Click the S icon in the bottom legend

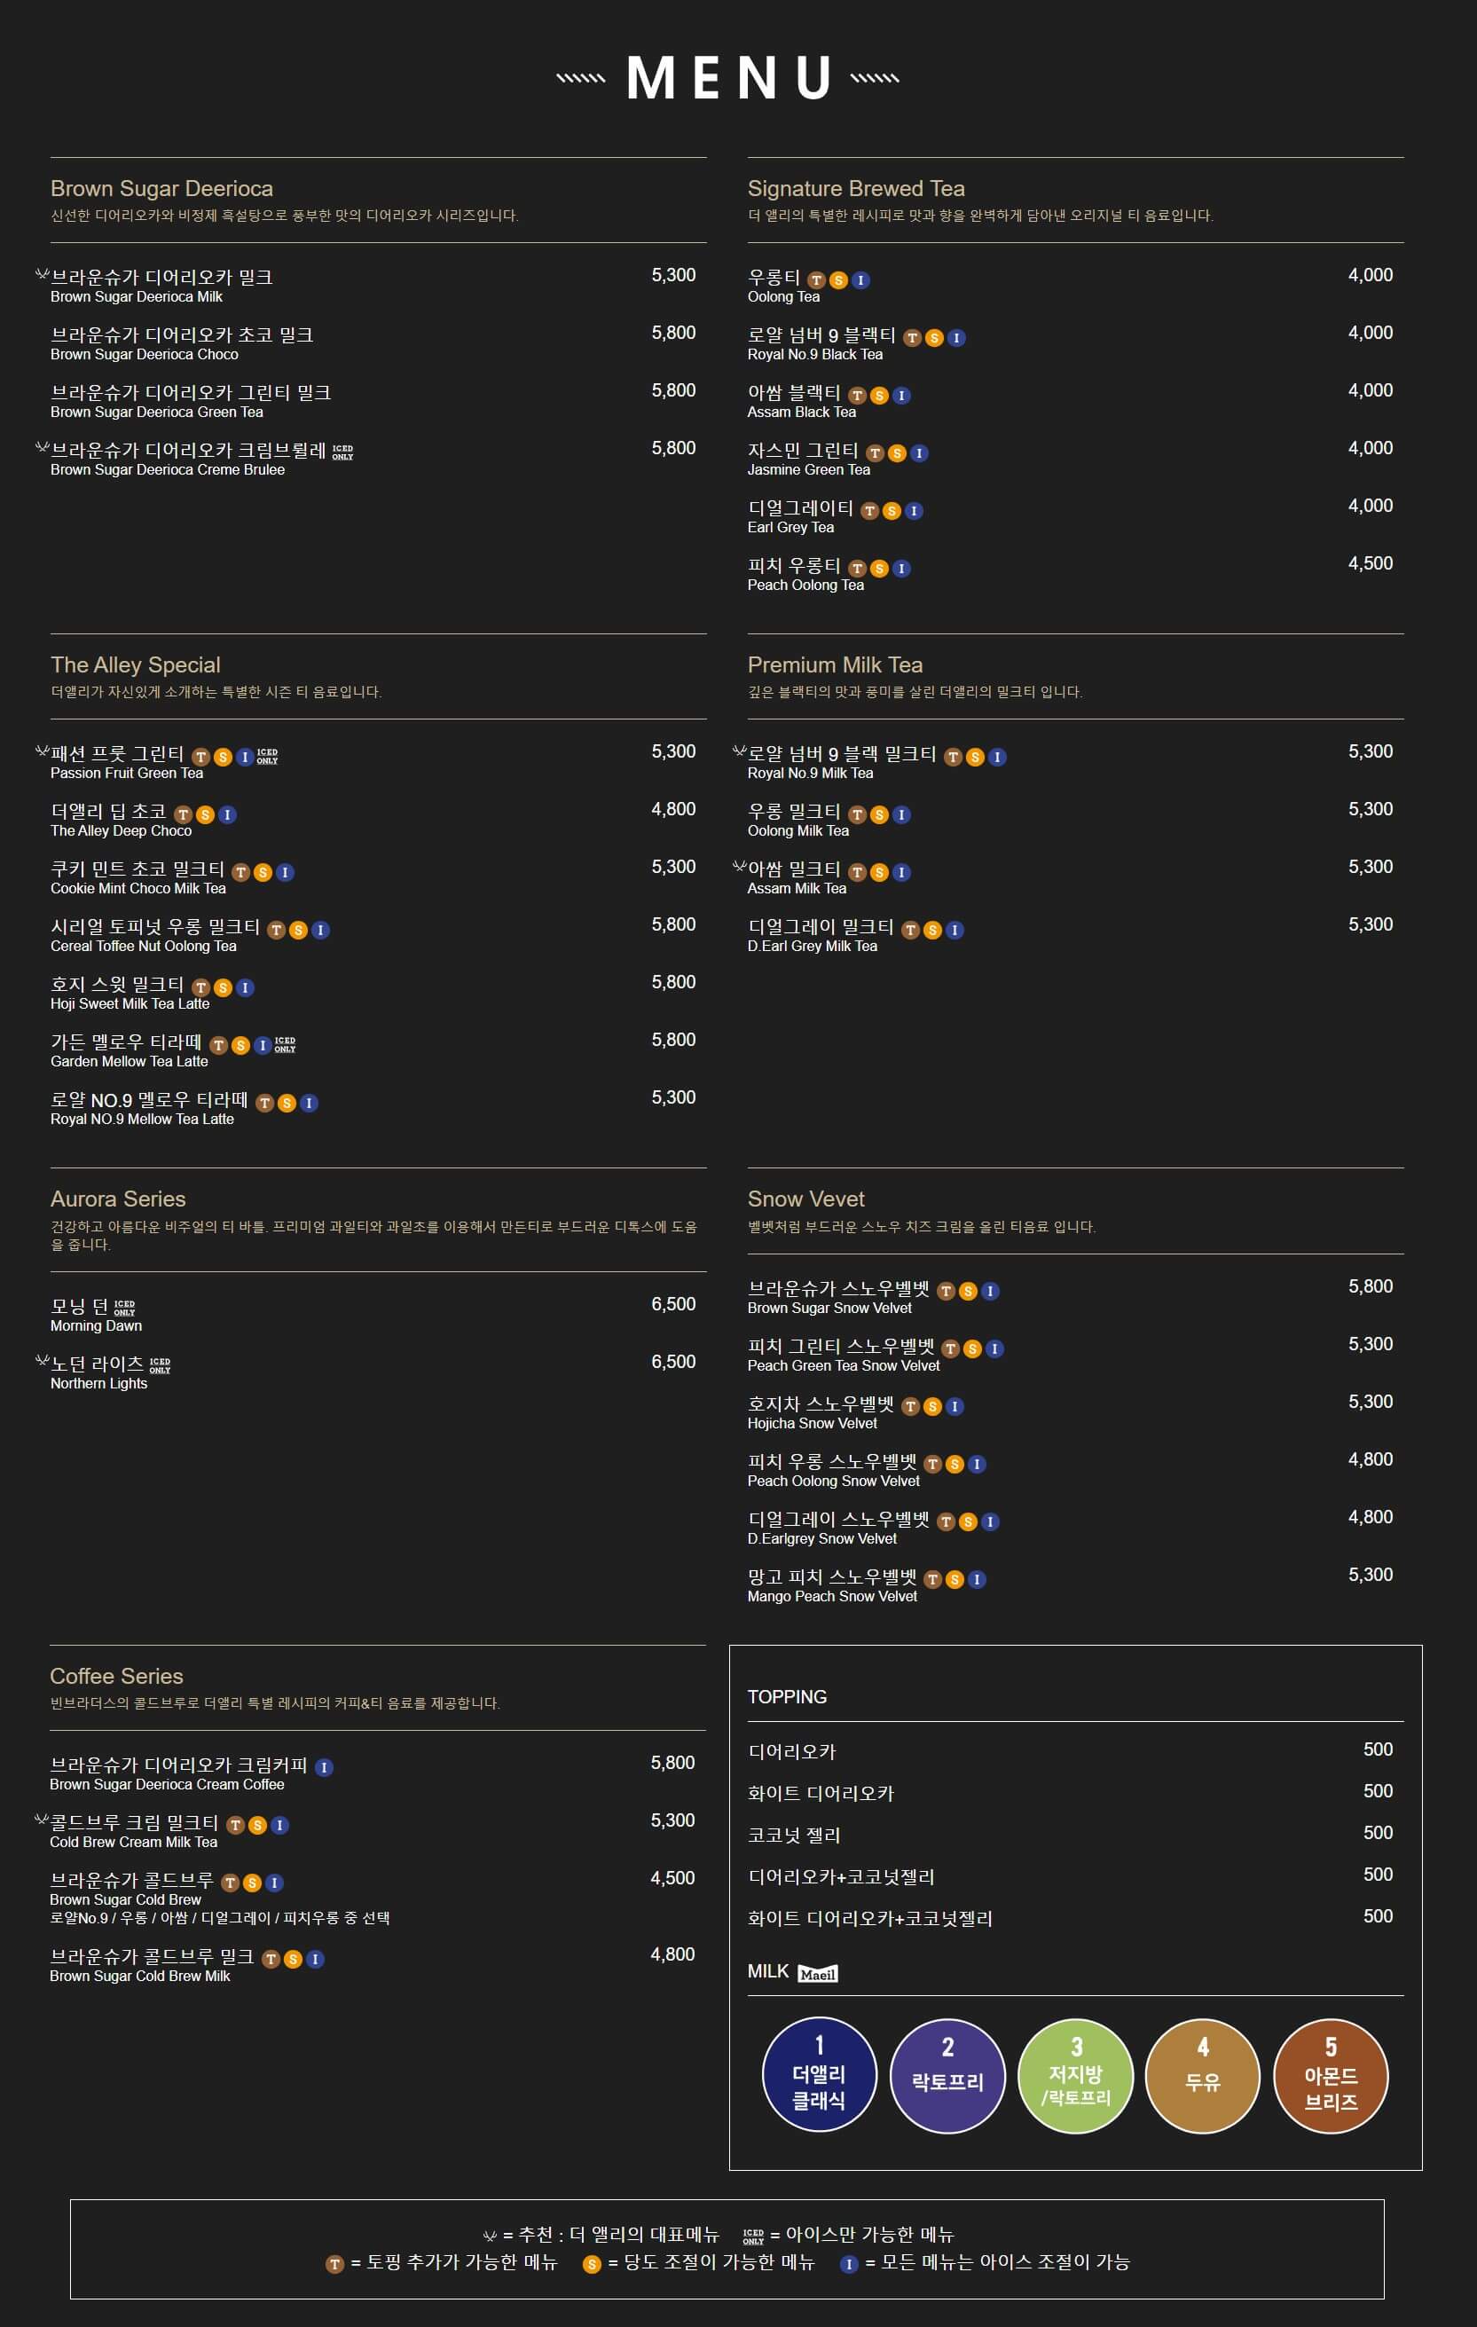click(593, 2264)
